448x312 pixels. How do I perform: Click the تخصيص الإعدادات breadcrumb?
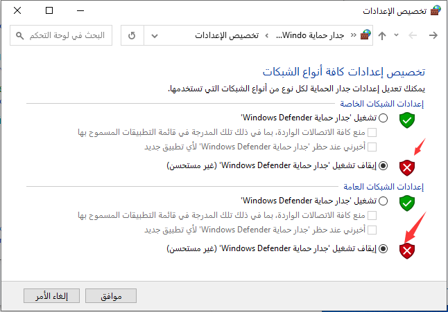pyautogui.click(x=227, y=35)
